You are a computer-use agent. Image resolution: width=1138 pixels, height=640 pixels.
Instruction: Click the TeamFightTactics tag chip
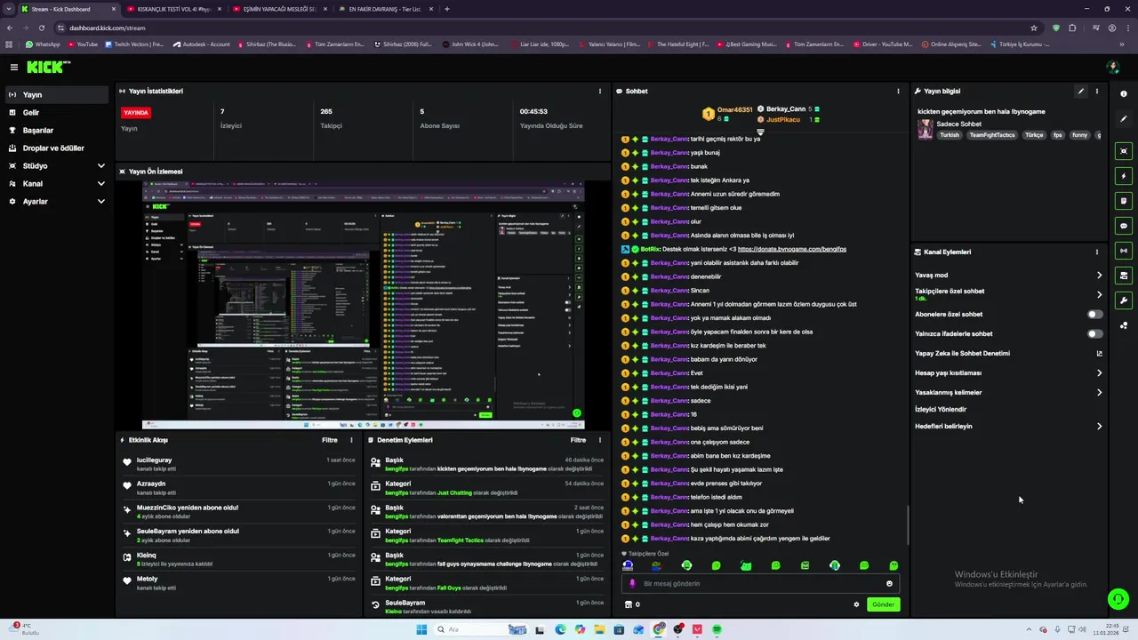992,135
